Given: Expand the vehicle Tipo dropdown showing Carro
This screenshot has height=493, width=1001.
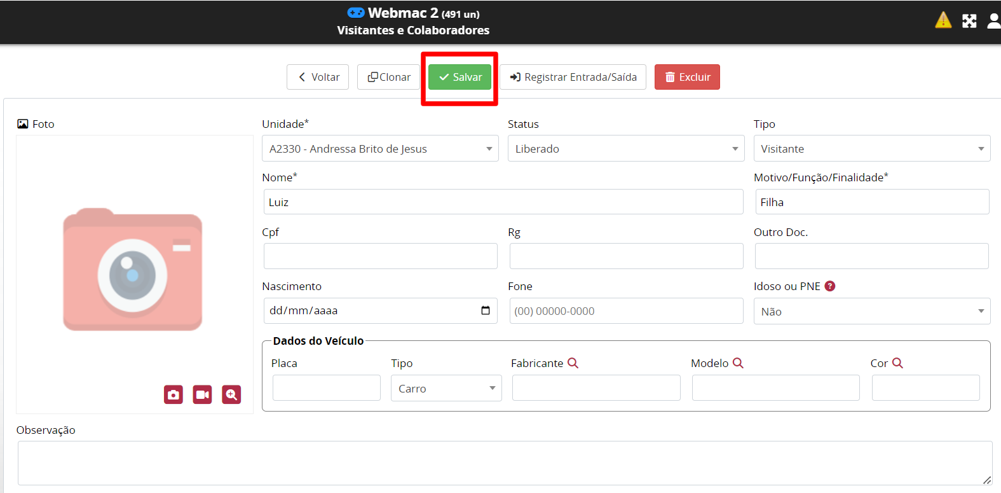Looking at the screenshot, I should point(446,388).
